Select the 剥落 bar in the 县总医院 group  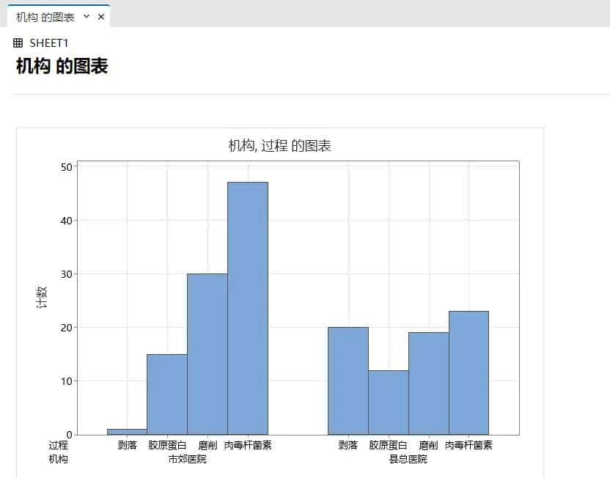348,381
